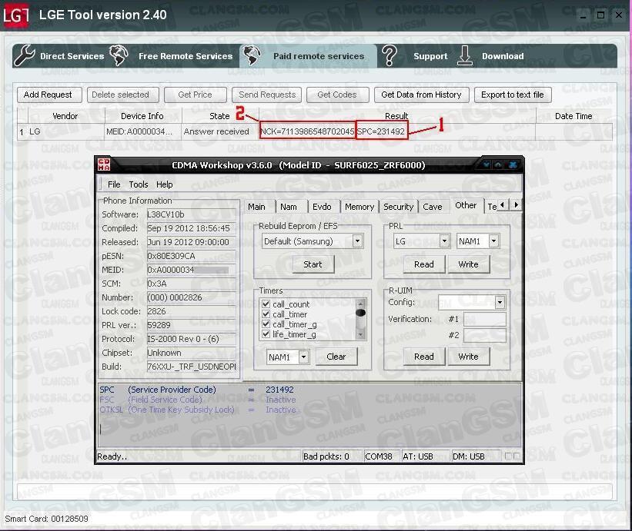This screenshot has width=632, height=531.
Task: Expand the PRL NAM1 dropdown
Action: point(493,241)
